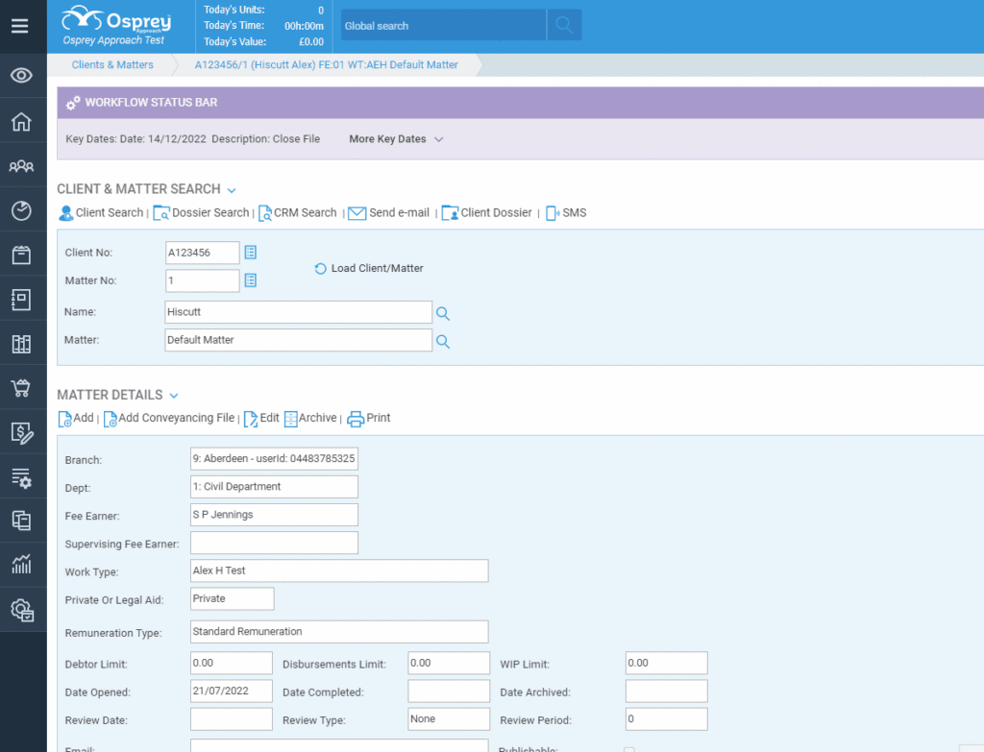Go to Clients & Matters breadcrumb

point(112,64)
